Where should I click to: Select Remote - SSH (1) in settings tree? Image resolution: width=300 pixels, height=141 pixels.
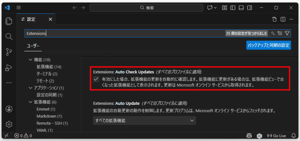pos(52,123)
